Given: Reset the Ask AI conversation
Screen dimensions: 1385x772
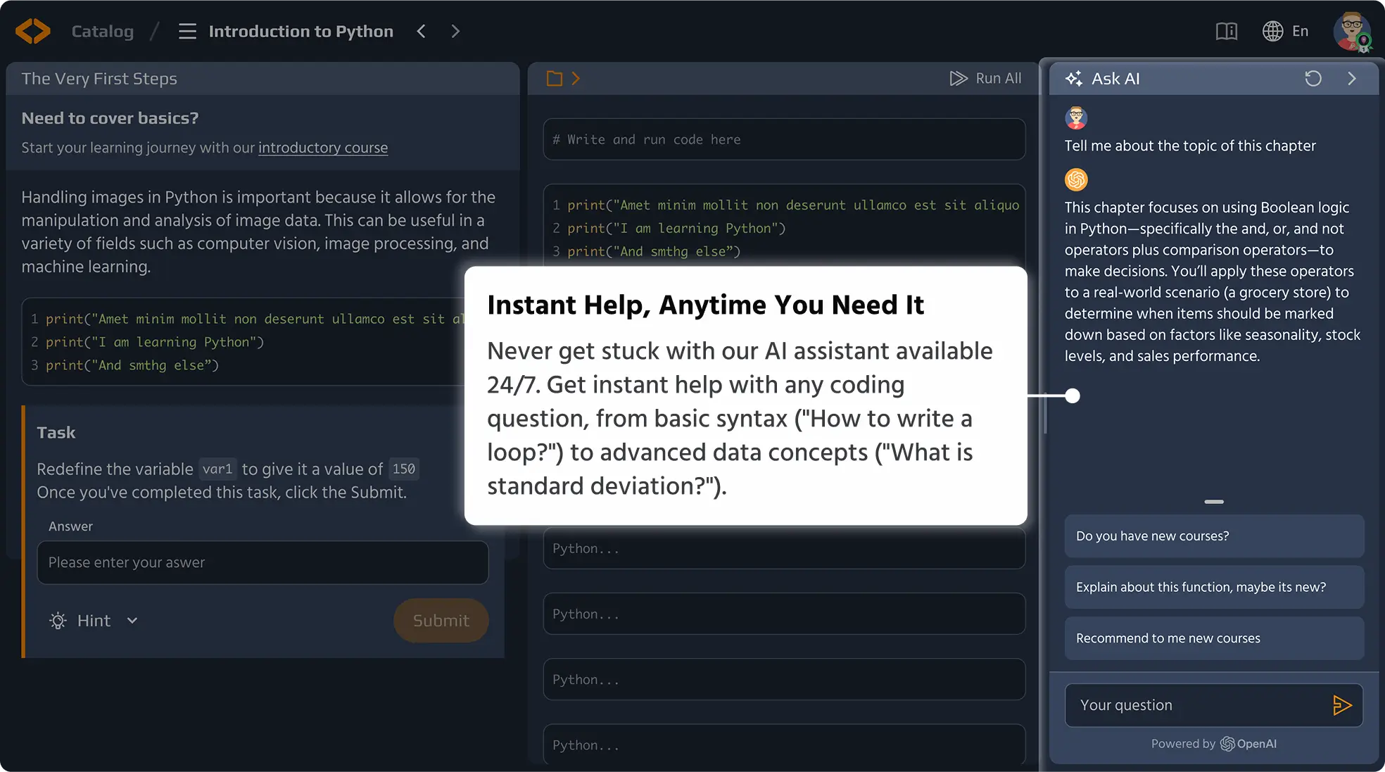Looking at the screenshot, I should point(1313,78).
